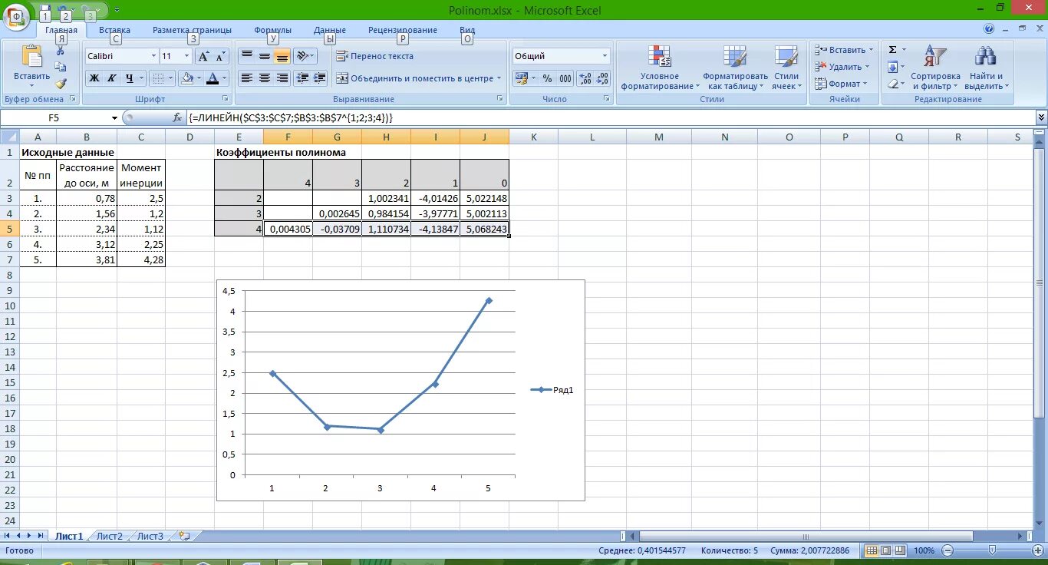Click the Format Painter brush icon
The image size is (1048, 565).
61,84
